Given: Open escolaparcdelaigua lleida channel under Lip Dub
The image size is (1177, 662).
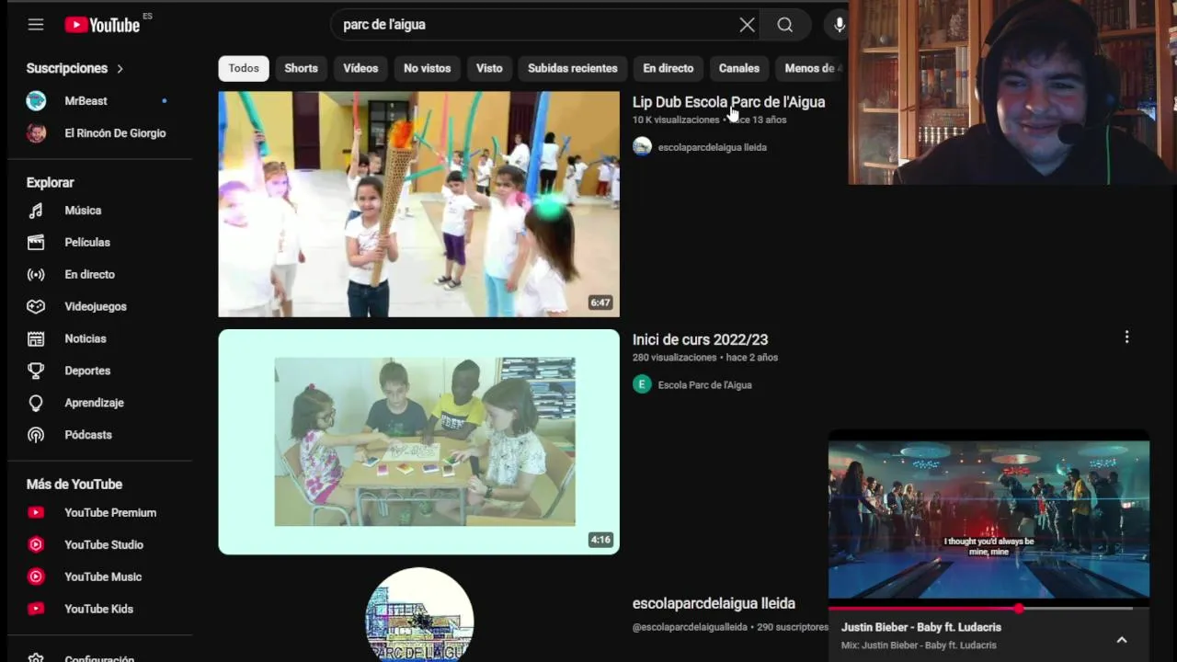Looking at the screenshot, I should tap(712, 147).
